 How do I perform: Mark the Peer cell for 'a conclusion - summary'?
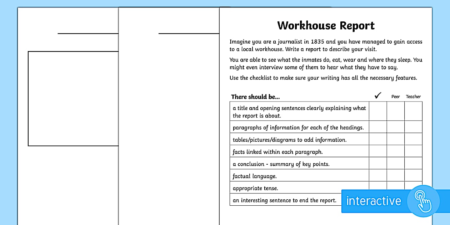[x=395, y=164]
